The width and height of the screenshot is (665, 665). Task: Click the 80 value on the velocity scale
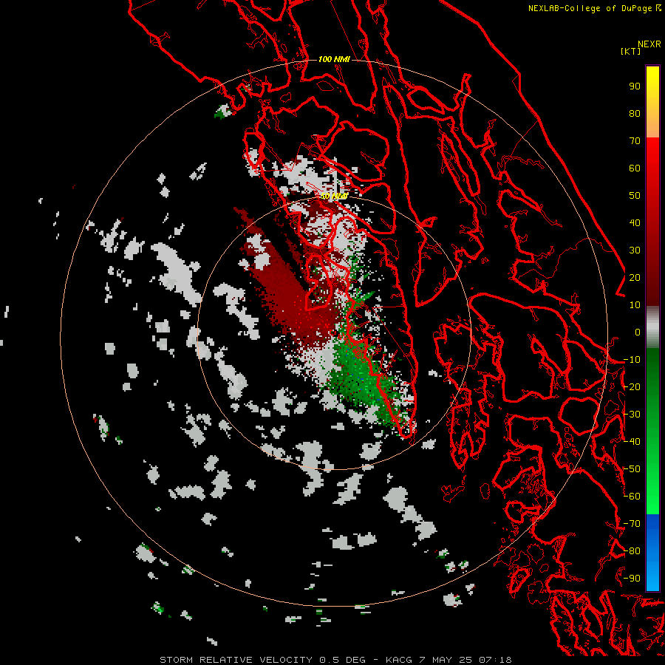click(x=635, y=114)
